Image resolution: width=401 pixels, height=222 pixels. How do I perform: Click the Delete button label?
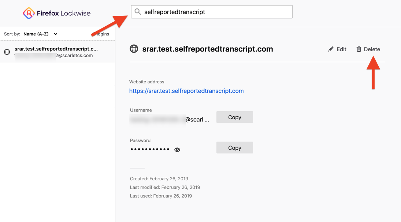coord(372,49)
